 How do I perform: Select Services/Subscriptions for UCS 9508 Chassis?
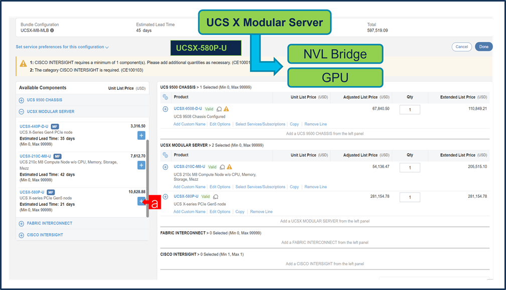(x=261, y=124)
